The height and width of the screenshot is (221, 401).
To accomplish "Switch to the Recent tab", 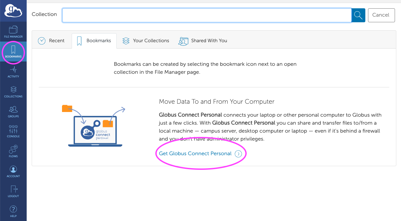I will coord(51,41).
